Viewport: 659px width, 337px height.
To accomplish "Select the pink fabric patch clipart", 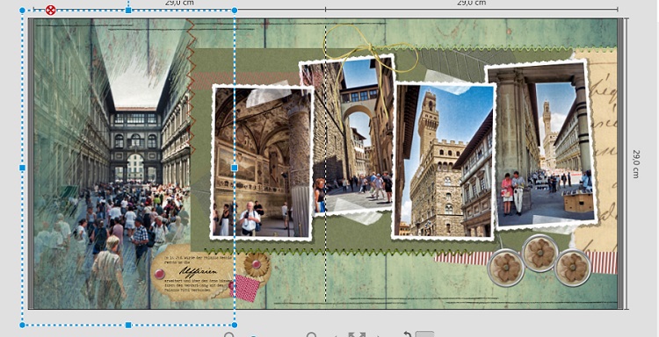I will point(248,288).
